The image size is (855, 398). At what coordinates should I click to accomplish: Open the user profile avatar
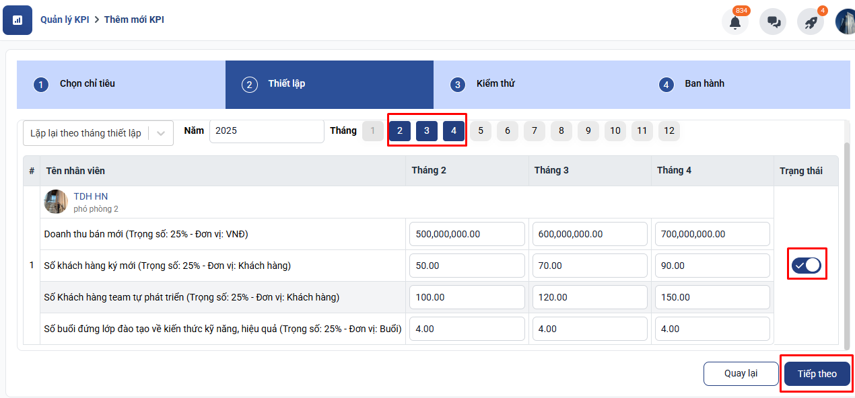(x=846, y=22)
